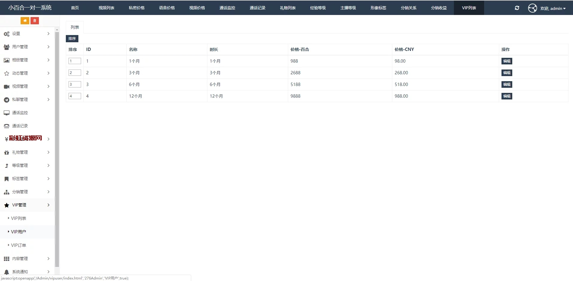Click the sidebar vertical scrollbar
This screenshot has height=281, width=573.
57,150
